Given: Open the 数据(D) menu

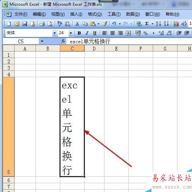Looking at the screenshot, I should click(x=133, y=14).
